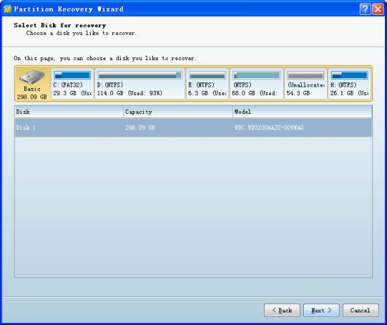This screenshot has width=387, height=325.
Task: Select the E: (NTFS) 6.3 GB partition
Action: 207,84
